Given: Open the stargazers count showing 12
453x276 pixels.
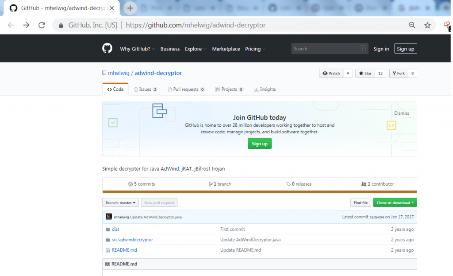Looking at the screenshot, I should (380, 74).
